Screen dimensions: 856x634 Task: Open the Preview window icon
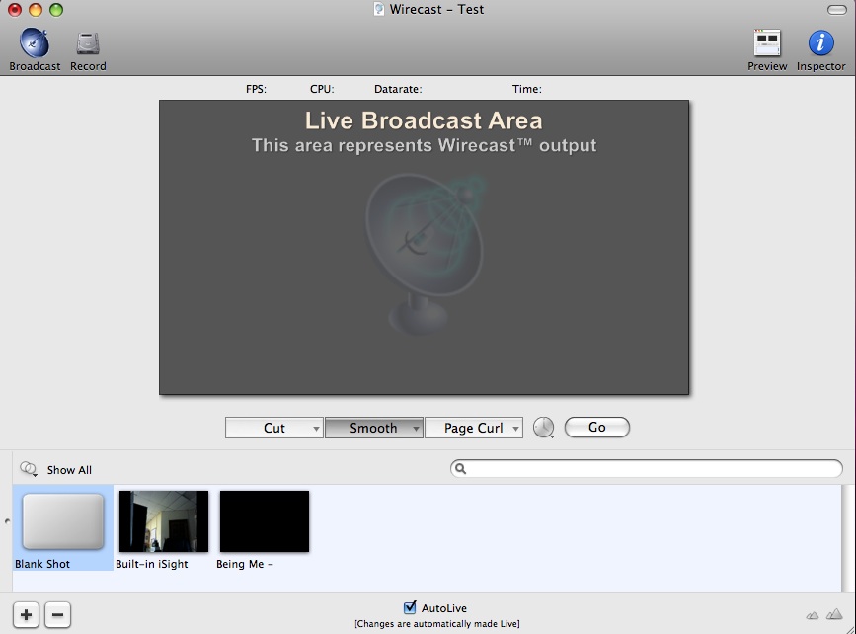pyautogui.click(x=767, y=43)
